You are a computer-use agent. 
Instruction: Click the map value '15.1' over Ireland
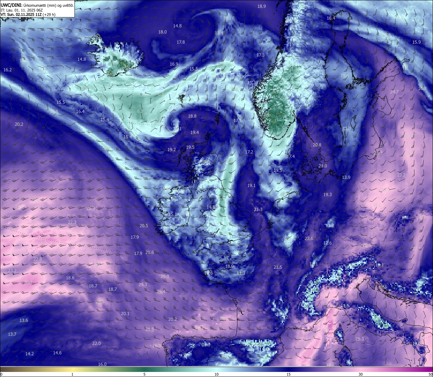click(173, 214)
